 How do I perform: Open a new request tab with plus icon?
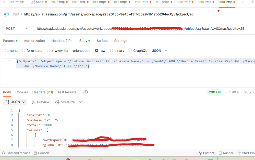coord(252,2)
